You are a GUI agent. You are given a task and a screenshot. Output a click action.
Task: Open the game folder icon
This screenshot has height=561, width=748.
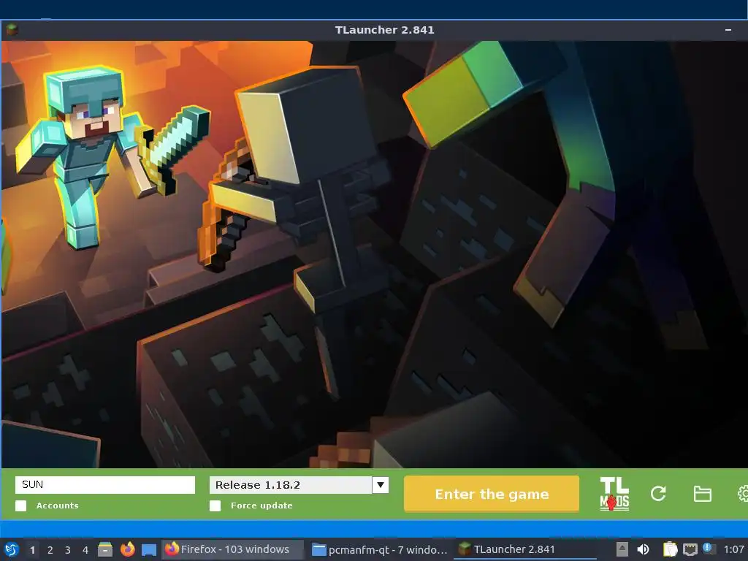point(702,494)
